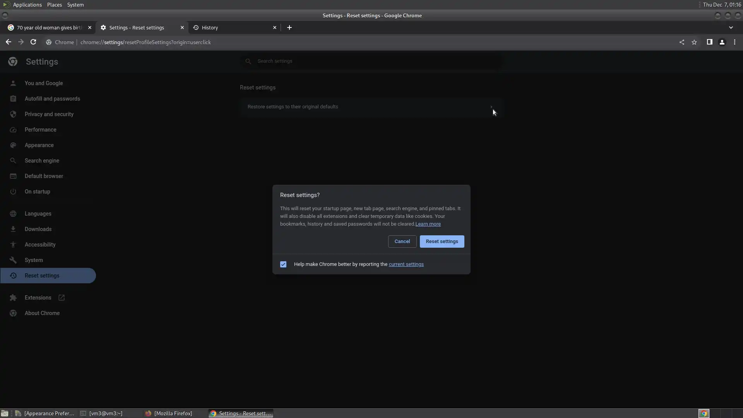Open the Learn more link
Screen dimensions: 743x418
click(x=428, y=224)
